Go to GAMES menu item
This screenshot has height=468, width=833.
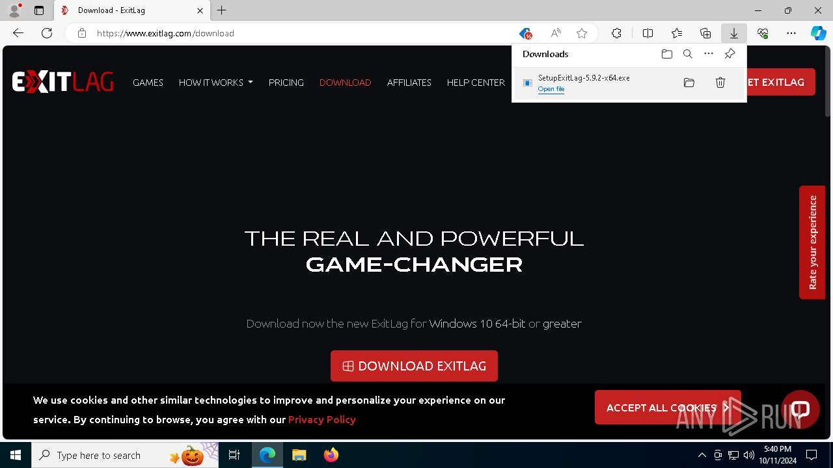coord(148,83)
